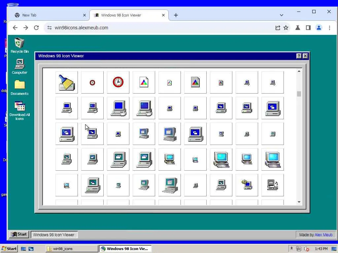Close the Windows 98 Icon Viewer dialog
The width and height of the screenshot is (338, 253).
coord(305,56)
